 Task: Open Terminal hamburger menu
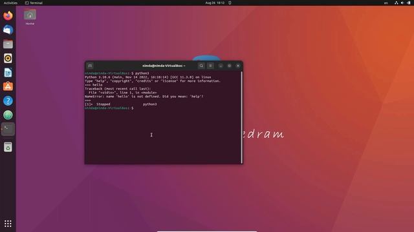(x=210, y=66)
